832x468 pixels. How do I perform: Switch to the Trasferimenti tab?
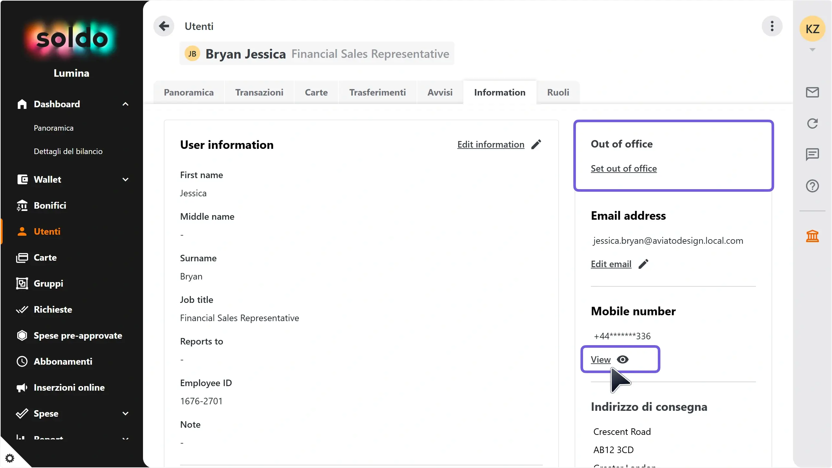click(378, 92)
